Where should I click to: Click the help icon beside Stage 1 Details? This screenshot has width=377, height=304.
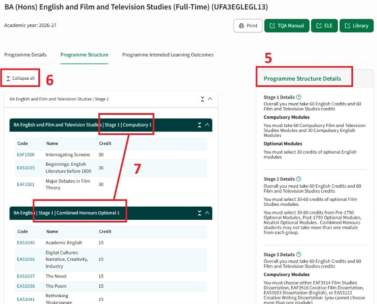click(x=299, y=97)
